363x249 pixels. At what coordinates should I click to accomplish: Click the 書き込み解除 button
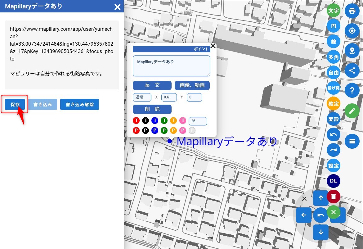coord(79,105)
